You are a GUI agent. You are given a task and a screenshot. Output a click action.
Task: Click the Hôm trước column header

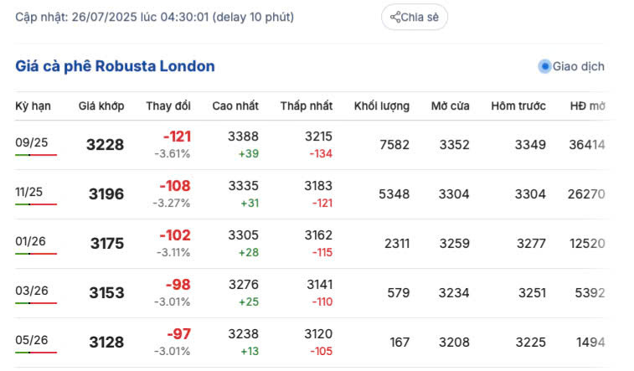coord(518,106)
